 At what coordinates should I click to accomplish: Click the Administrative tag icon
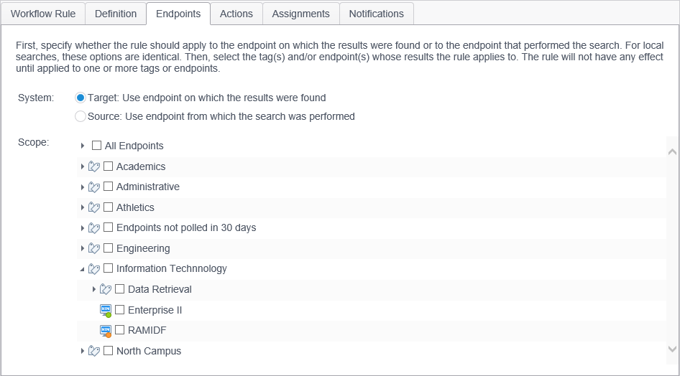(93, 187)
